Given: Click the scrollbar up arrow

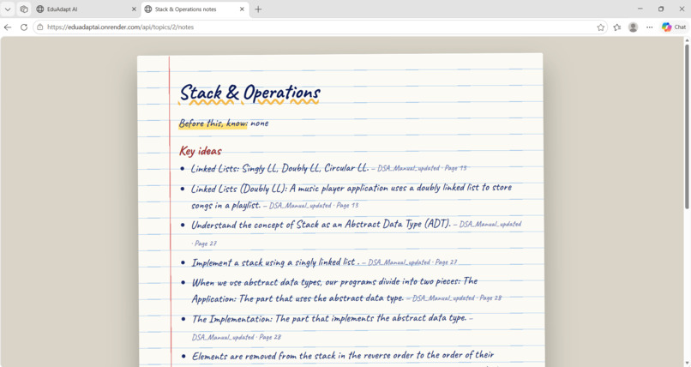Looking at the screenshot, I should click(687, 40).
